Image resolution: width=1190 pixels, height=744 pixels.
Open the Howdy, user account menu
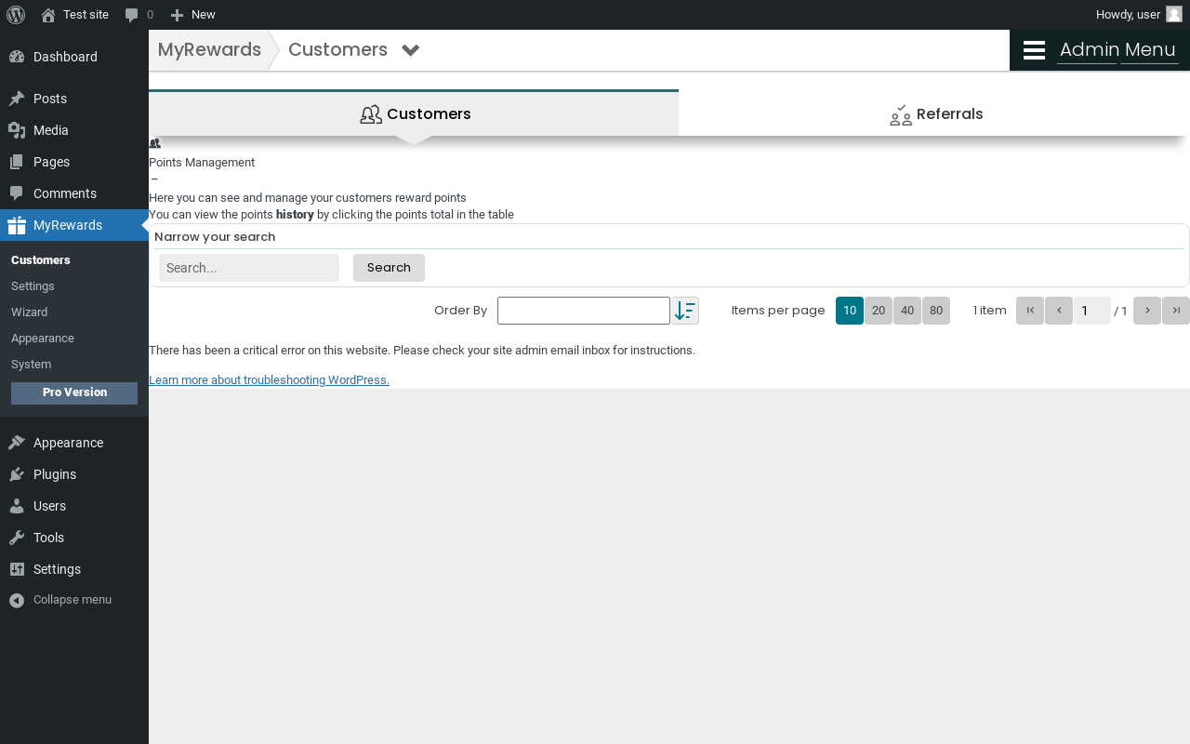point(1138,15)
